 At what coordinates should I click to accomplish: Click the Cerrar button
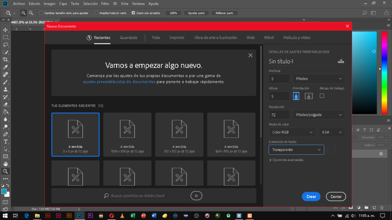pos(336,197)
